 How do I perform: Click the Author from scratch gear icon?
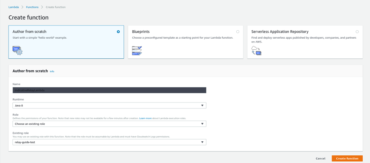(x=18, y=51)
